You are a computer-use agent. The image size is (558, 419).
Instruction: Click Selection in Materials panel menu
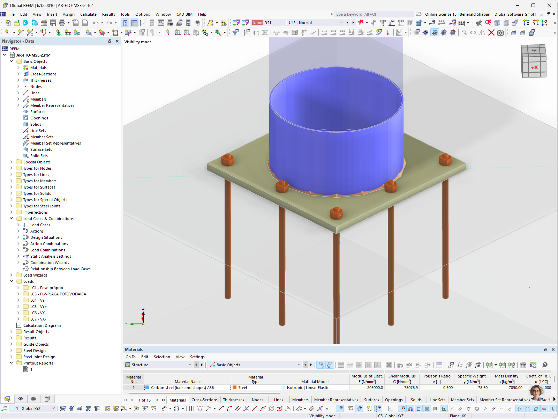coord(162,357)
